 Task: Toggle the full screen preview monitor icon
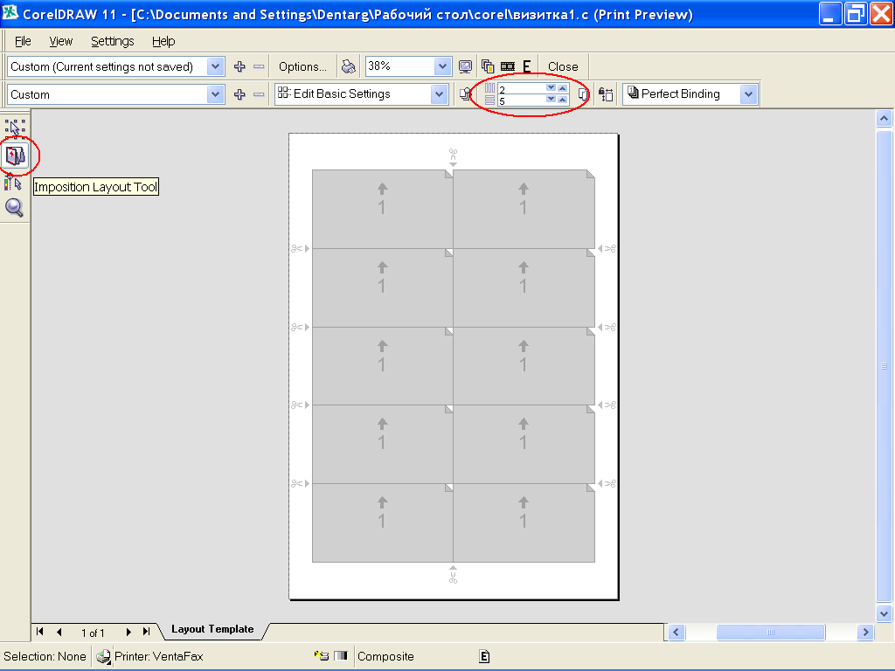click(x=466, y=66)
